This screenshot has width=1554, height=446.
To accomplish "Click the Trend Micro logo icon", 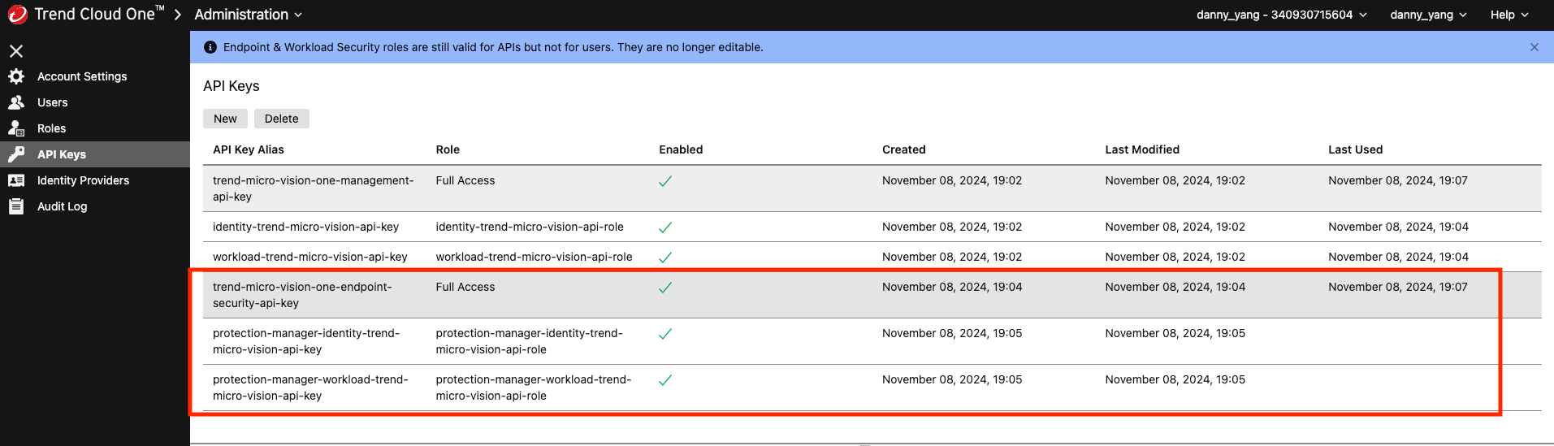I will tap(17, 15).
